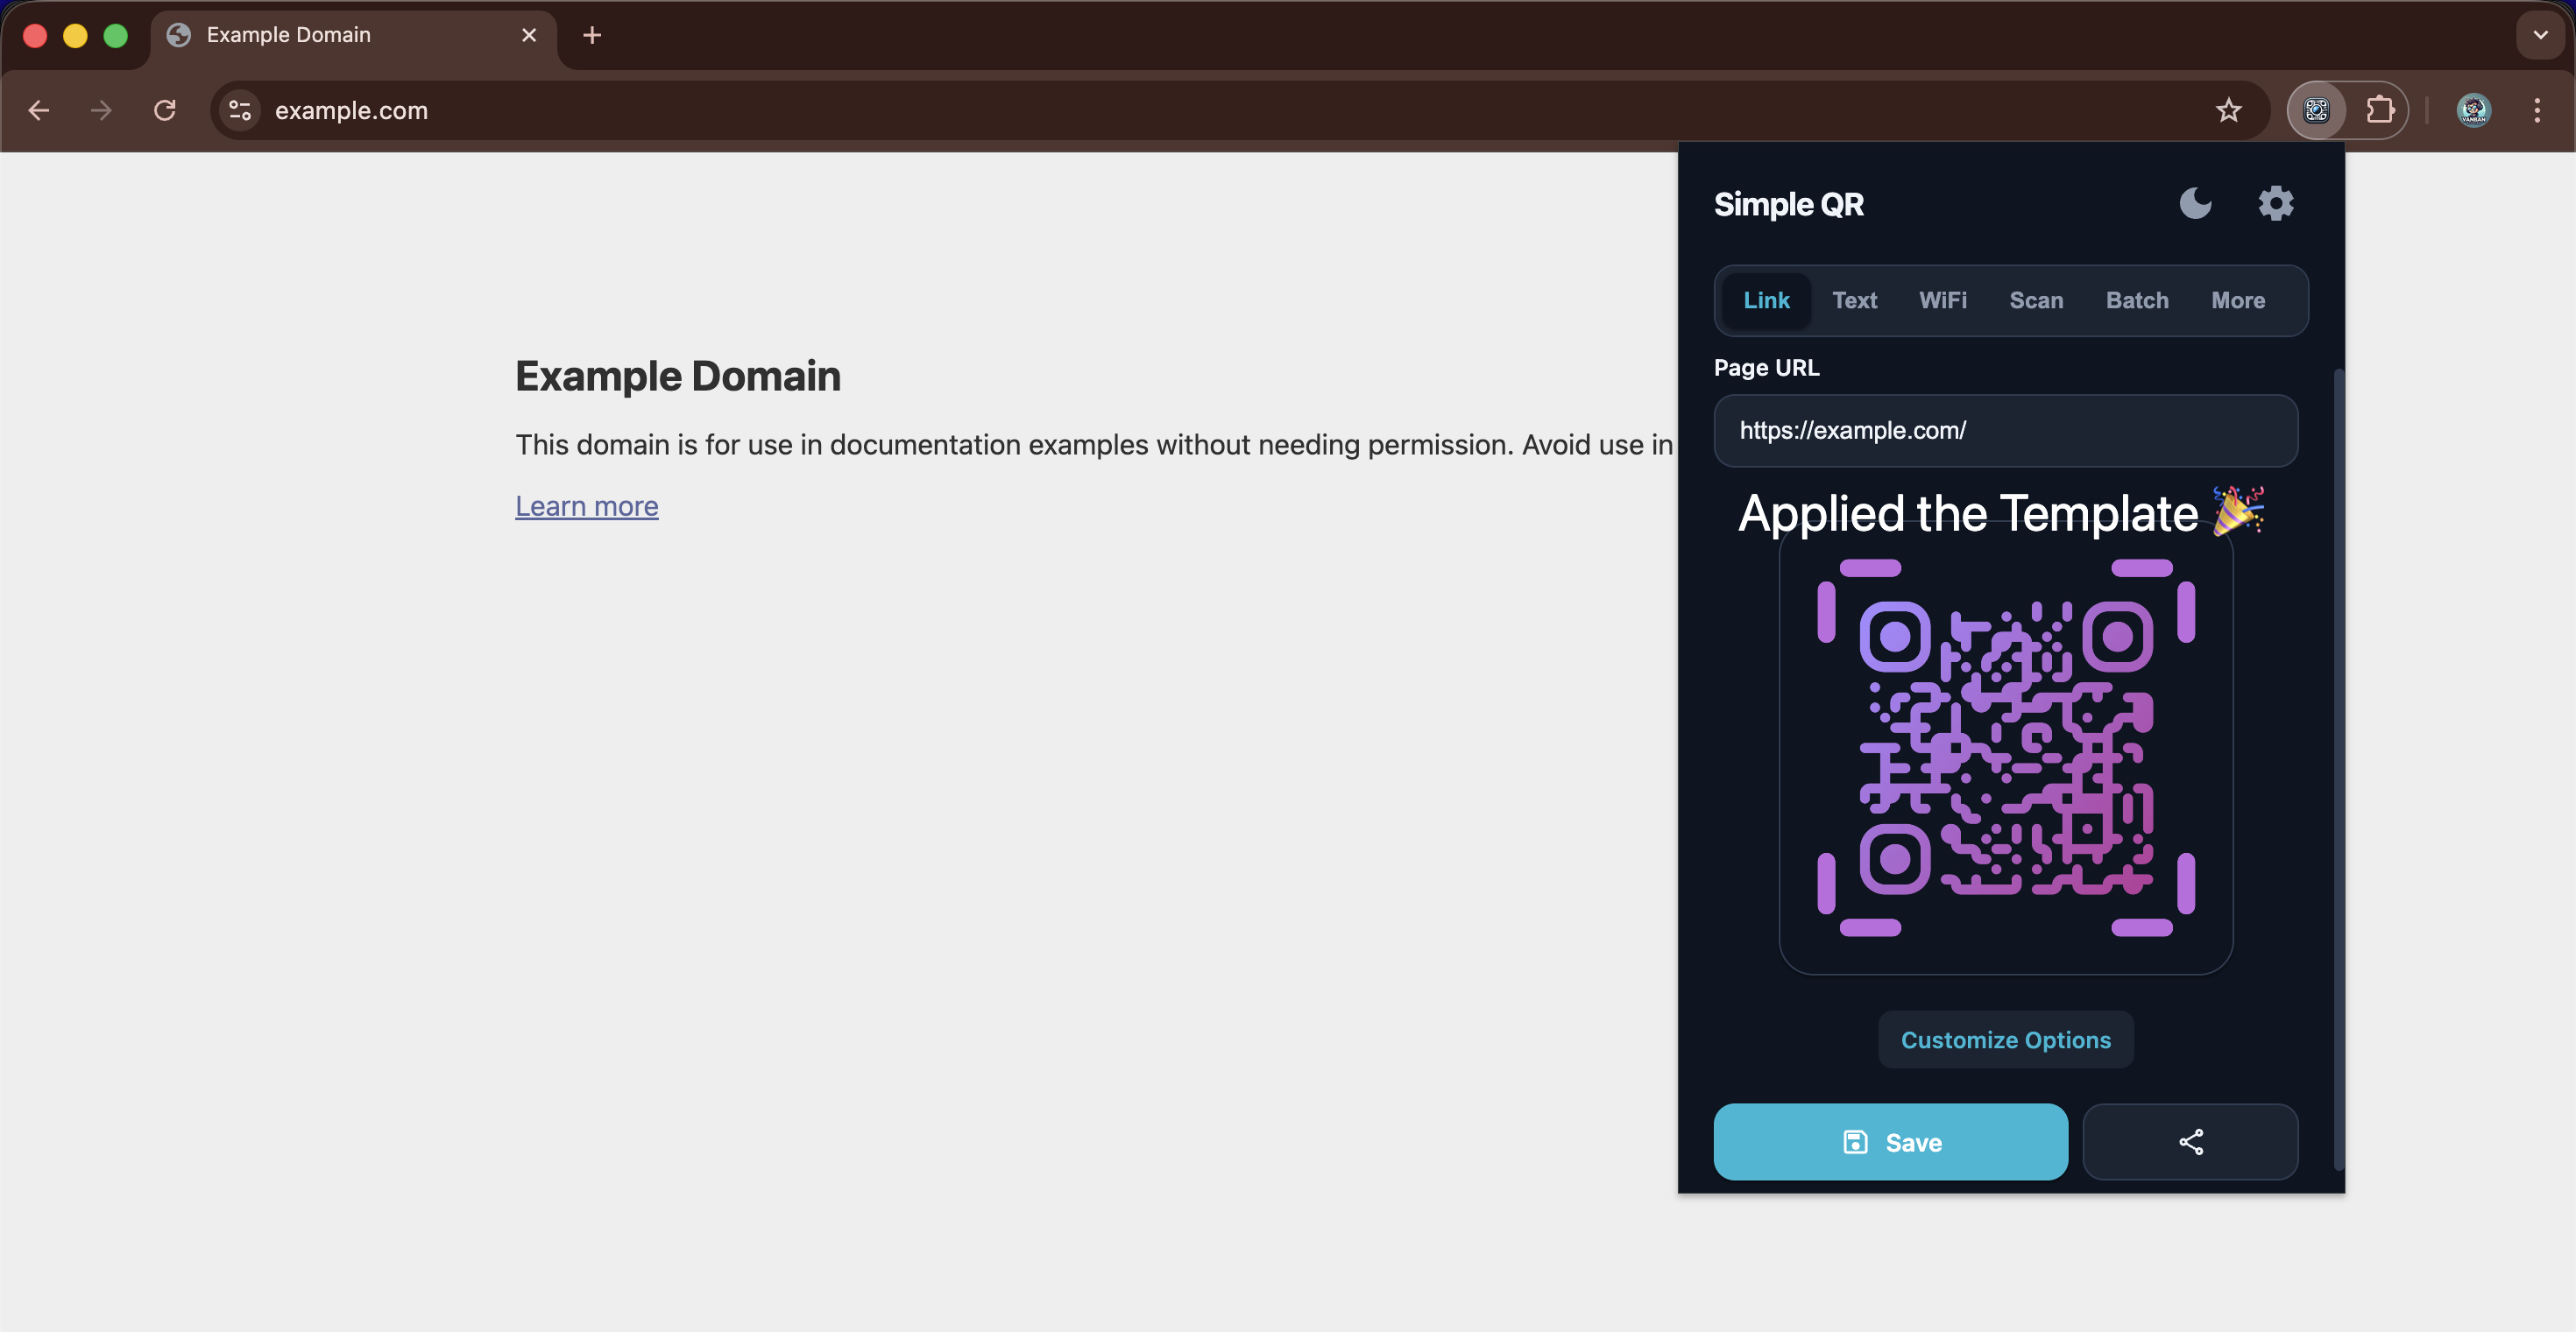Click the Simple QR extension icon
Screen dimensions: 2576x1332
point(2316,110)
